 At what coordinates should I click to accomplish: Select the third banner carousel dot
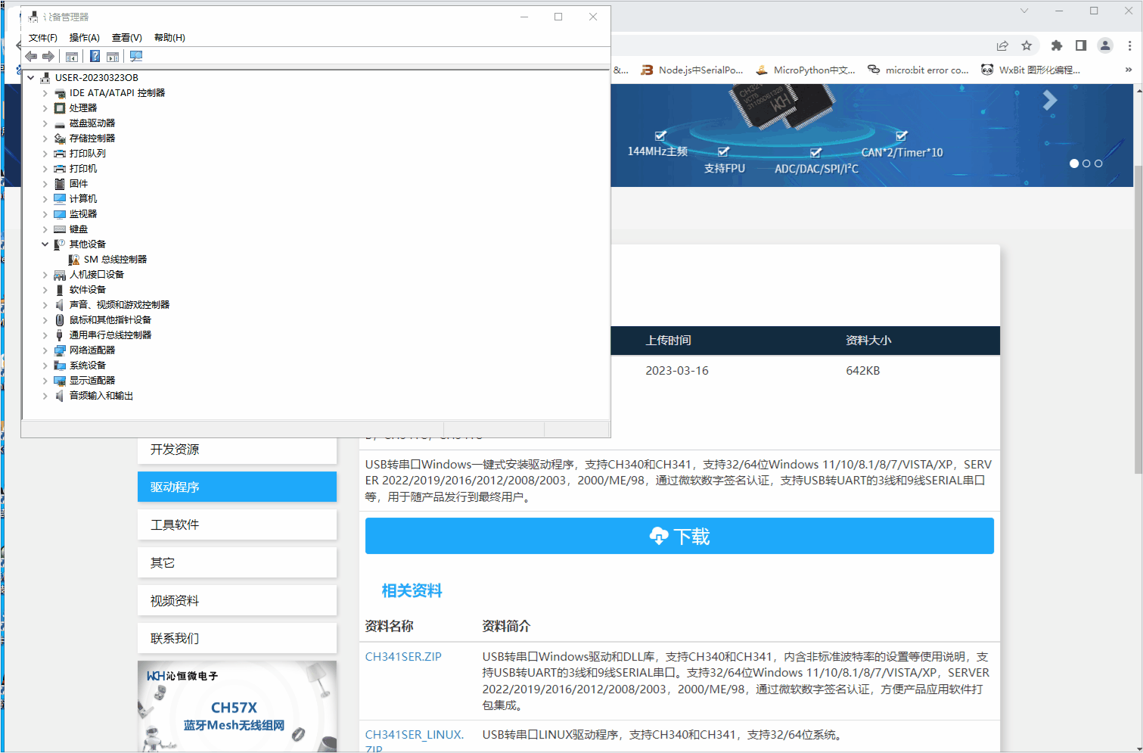(1098, 163)
